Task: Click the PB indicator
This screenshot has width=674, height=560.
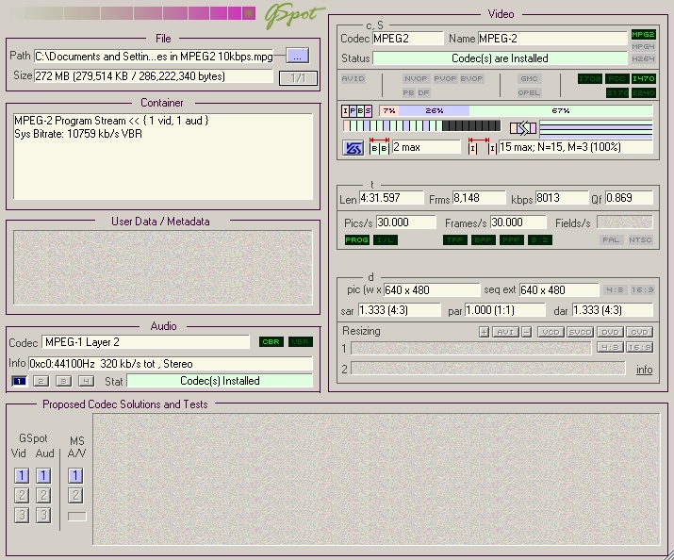Action: [x=408, y=92]
